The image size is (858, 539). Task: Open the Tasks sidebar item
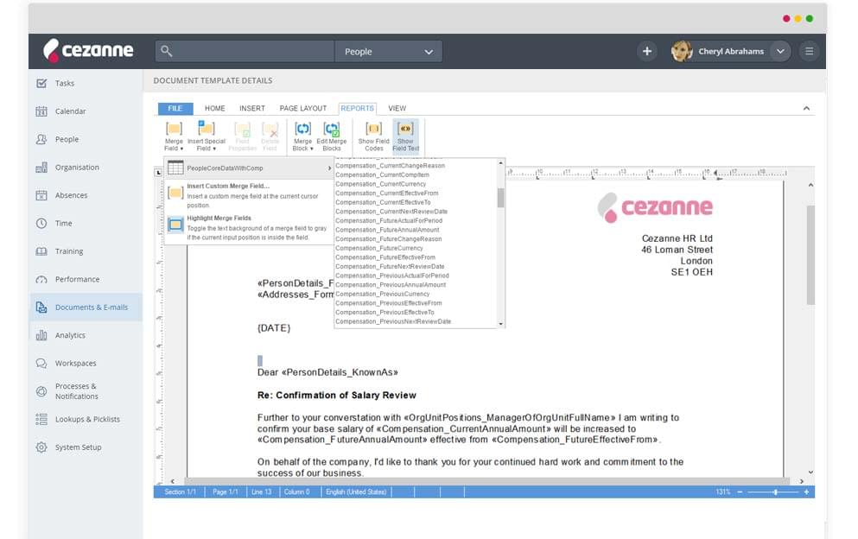click(65, 83)
